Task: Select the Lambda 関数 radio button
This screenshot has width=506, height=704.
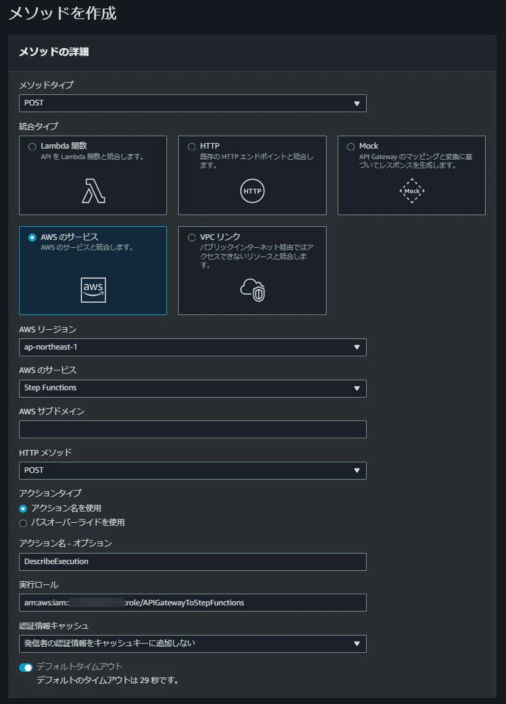Action: pyautogui.click(x=32, y=147)
